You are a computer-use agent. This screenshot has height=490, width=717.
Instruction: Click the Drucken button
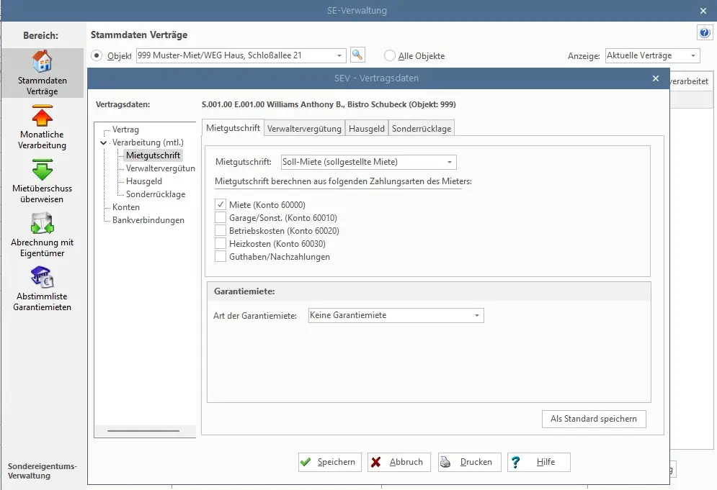470,462
